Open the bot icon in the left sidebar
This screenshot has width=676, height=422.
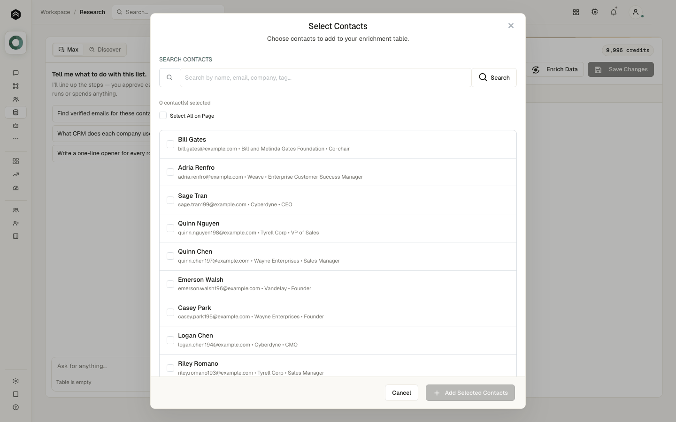click(x=15, y=126)
